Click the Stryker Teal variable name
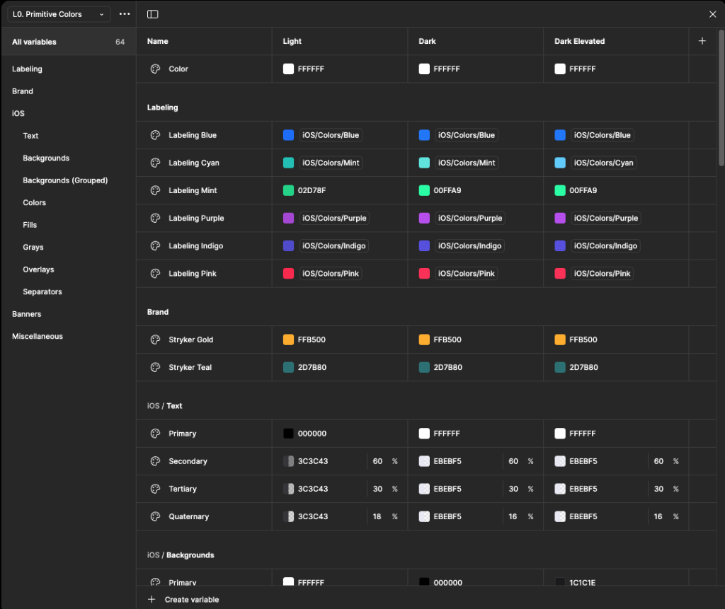Screen dimensions: 725x609 point(190,367)
